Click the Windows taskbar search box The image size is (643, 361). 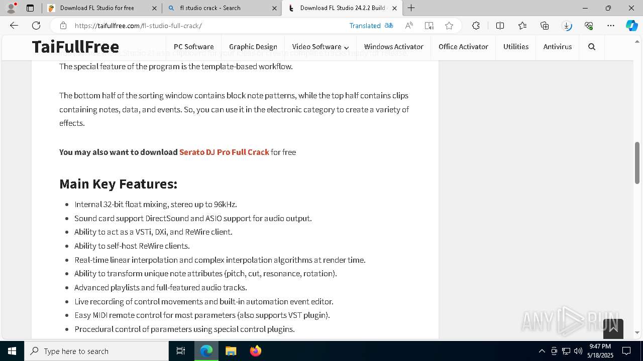coord(96,351)
